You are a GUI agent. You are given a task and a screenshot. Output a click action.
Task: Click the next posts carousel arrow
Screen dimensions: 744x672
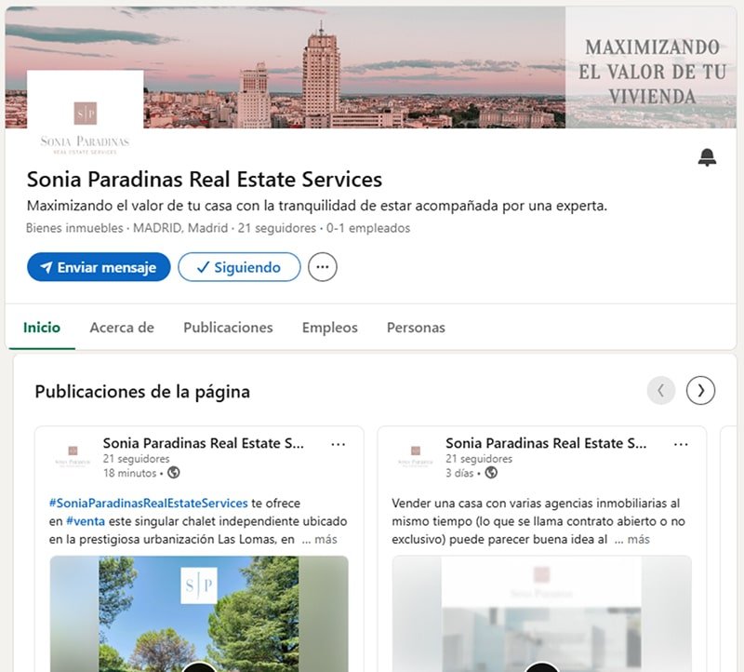[700, 390]
